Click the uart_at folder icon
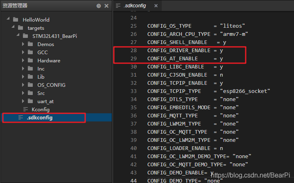This screenshot has height=183, width=294. (x=30, y=101)
